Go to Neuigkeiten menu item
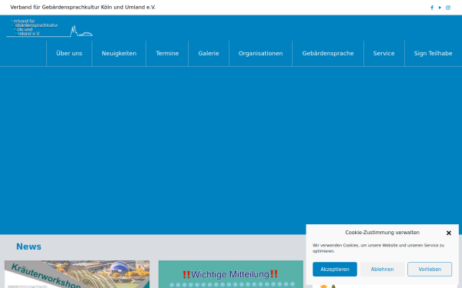Screen dimensions: 462x288 (119, 54)
